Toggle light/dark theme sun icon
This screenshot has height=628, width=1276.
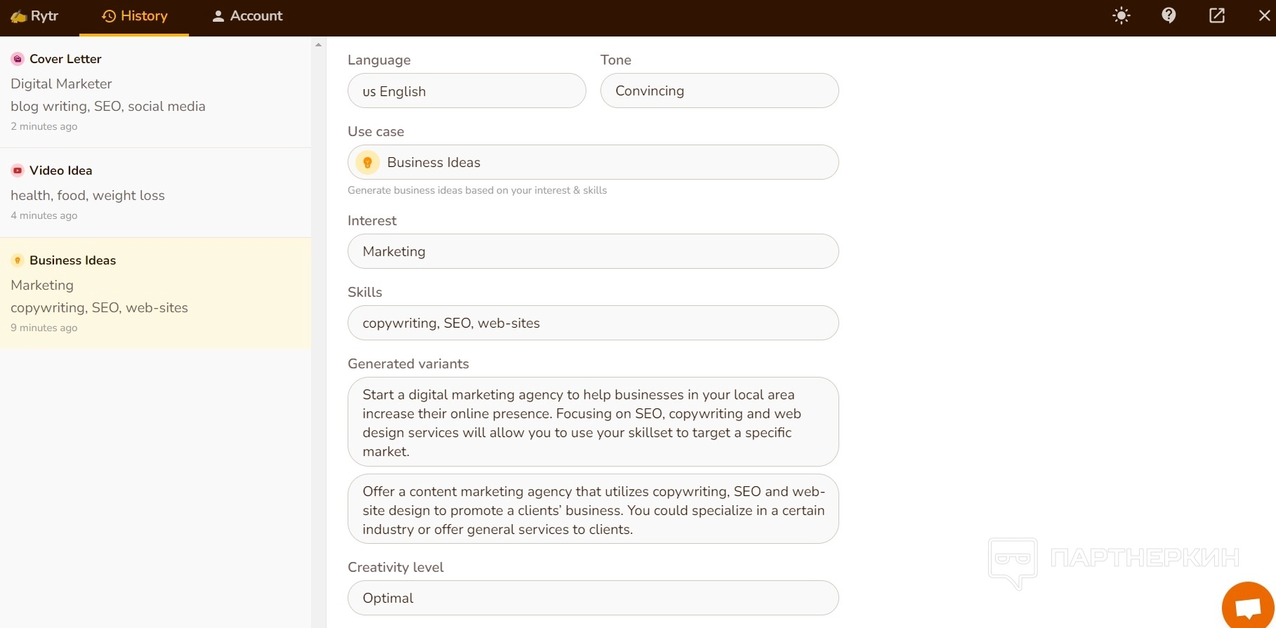click(x=1122, y=15)
